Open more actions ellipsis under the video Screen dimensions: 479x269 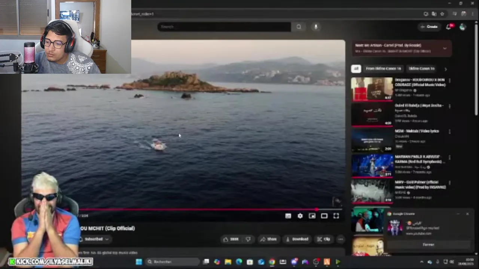click(x=341, y=239)
